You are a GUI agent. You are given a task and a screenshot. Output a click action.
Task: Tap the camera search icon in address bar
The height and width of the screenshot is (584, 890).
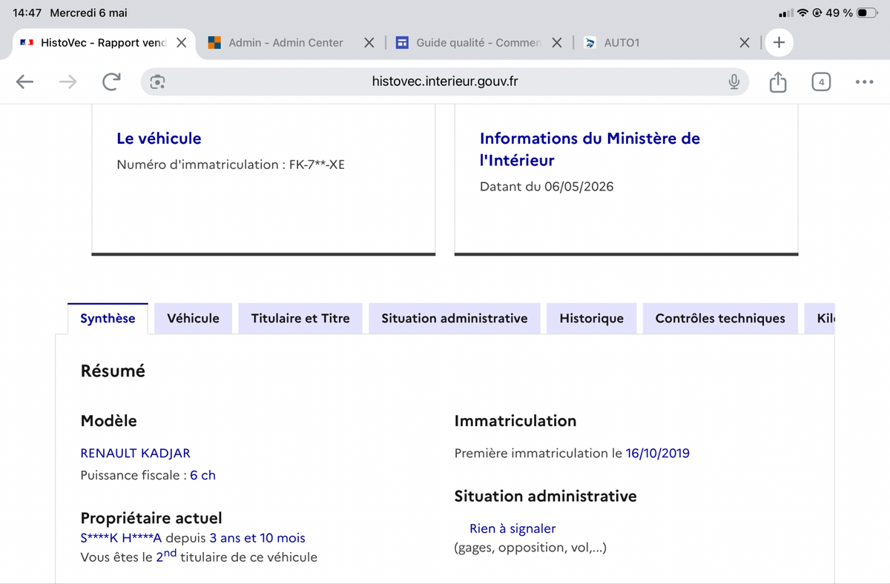coord(157,82)
